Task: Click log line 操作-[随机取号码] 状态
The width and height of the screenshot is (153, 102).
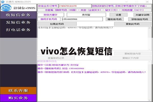Action: point(61,68)
